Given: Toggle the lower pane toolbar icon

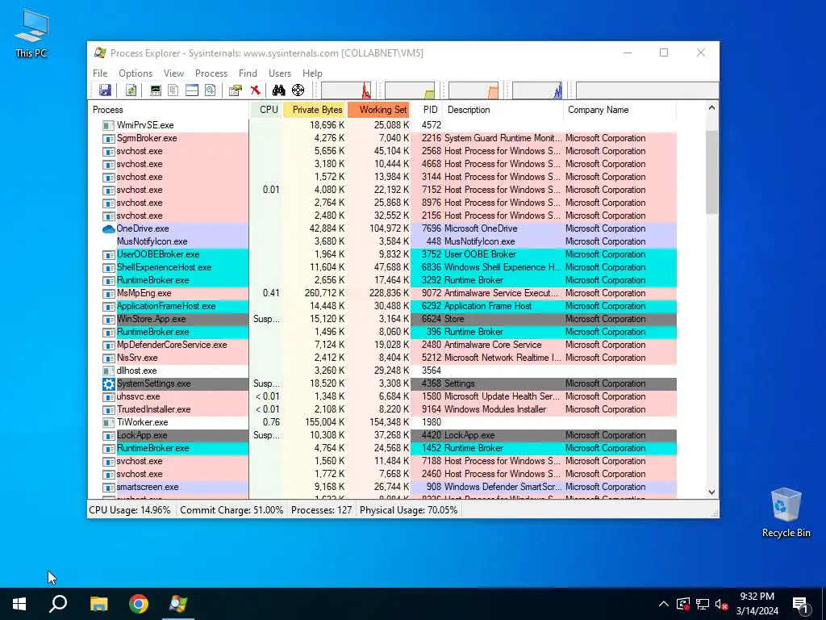Looking at the screenshot, I should [192, 90].
